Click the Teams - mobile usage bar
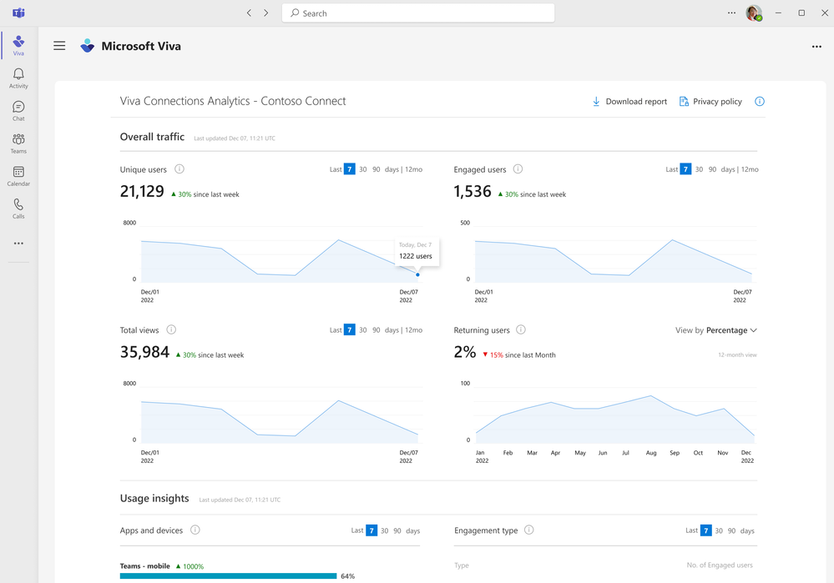This screenshot has width=834, height=583. click(228, 576)
